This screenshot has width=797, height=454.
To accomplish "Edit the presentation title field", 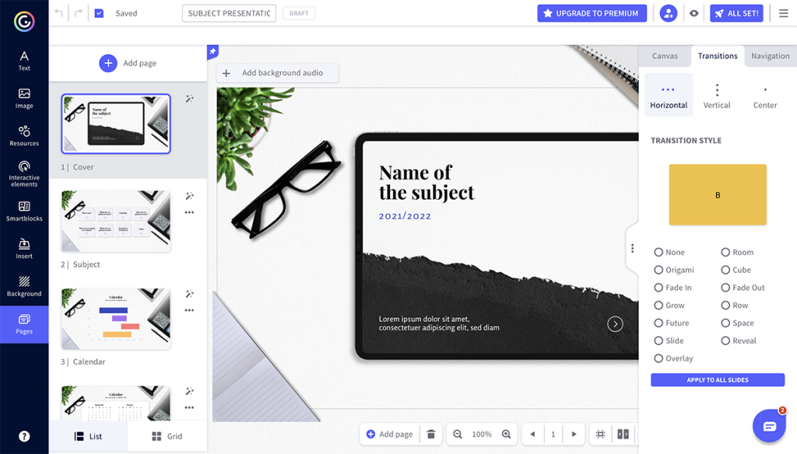I will coord(230,13).
